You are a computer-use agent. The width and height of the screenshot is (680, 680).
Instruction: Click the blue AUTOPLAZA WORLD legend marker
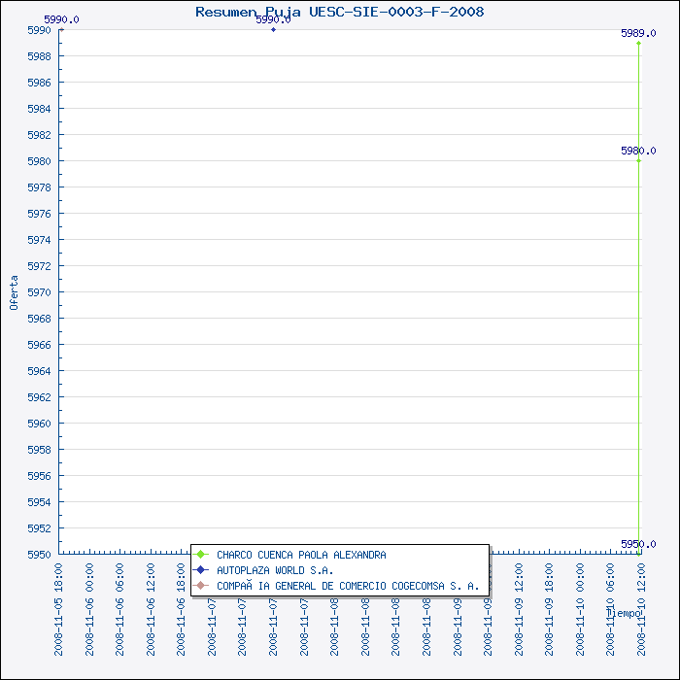(x=202, y=570)
